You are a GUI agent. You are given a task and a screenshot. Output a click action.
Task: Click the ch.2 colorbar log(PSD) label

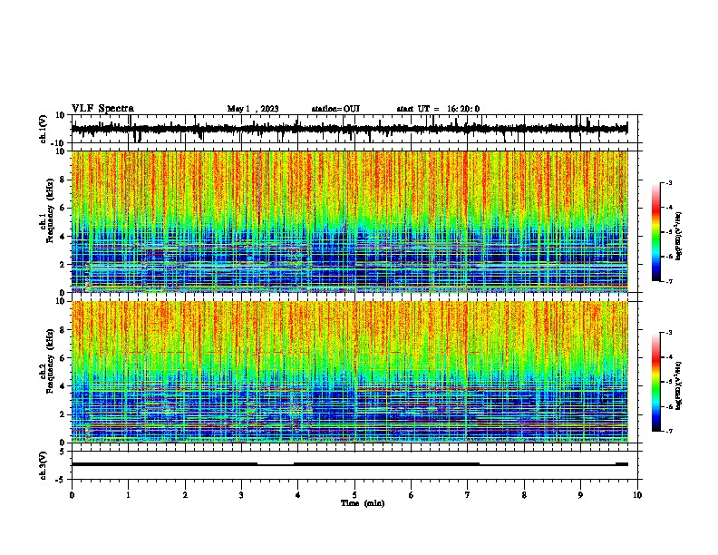pyautogui.click(x=678, y=385)
